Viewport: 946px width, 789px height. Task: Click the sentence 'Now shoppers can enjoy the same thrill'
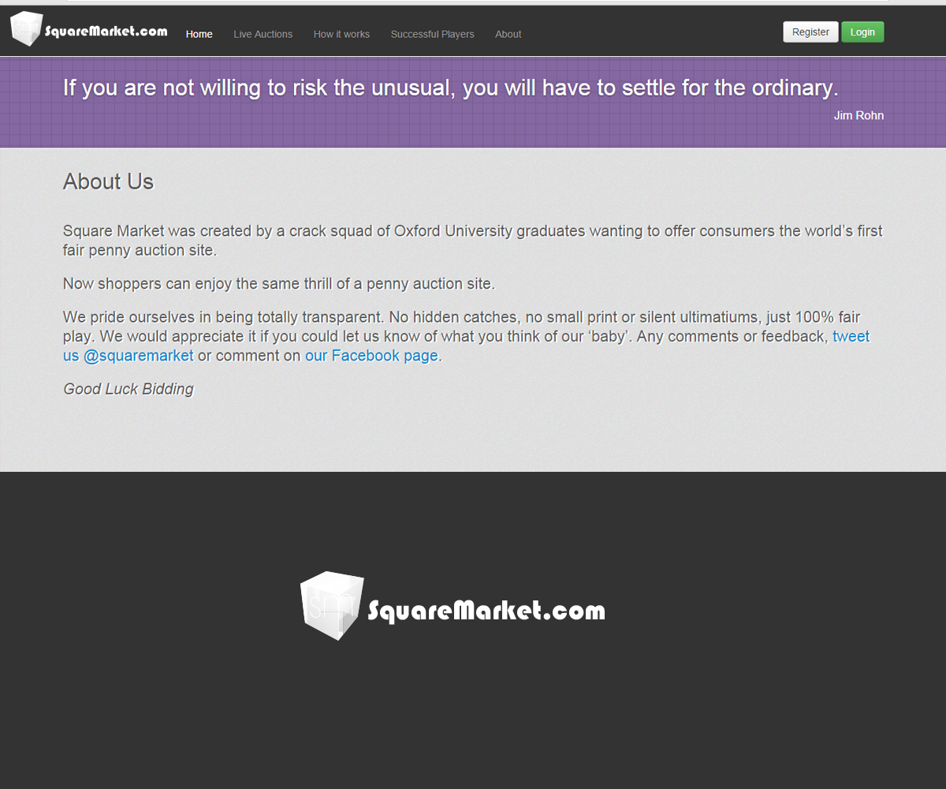(279, 283)
